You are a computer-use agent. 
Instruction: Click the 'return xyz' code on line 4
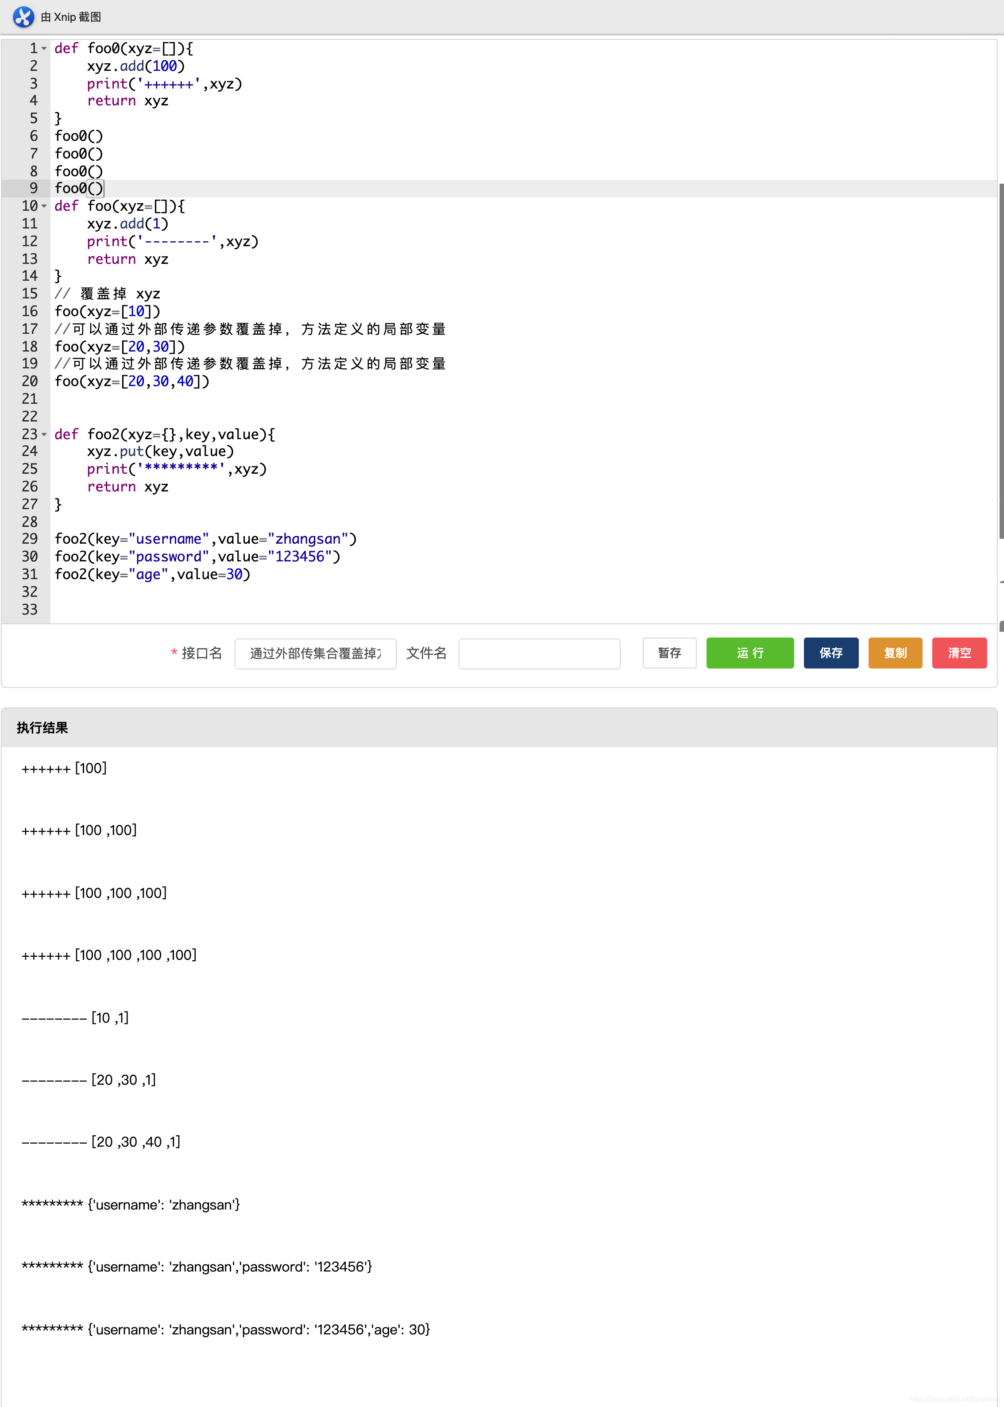[127, 101]
